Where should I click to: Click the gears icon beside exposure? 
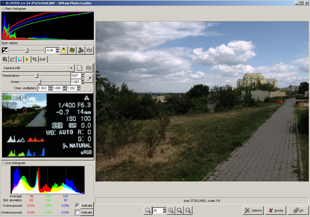(81, 50)
